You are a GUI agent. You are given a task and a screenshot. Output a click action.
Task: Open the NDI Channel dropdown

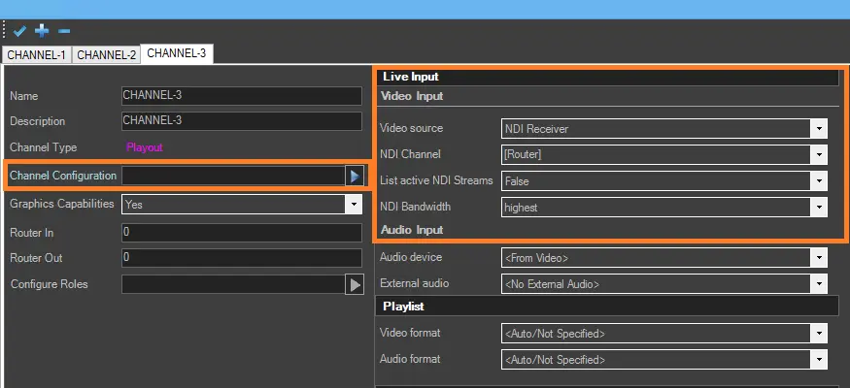click(820, 154)
